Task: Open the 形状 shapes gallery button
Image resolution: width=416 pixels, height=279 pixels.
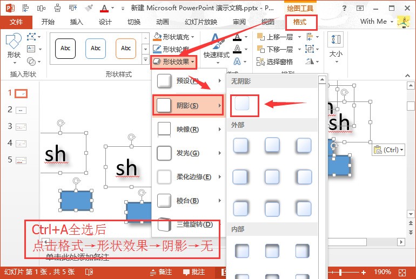Action: tap(14, 49)
